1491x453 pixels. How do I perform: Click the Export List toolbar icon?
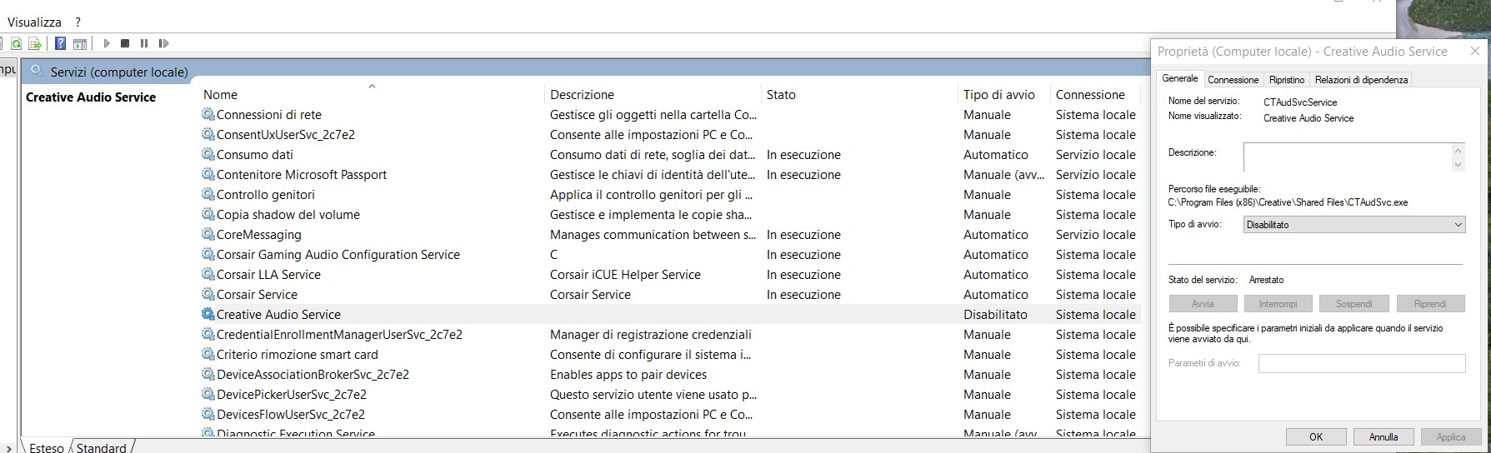click(35, 43)
